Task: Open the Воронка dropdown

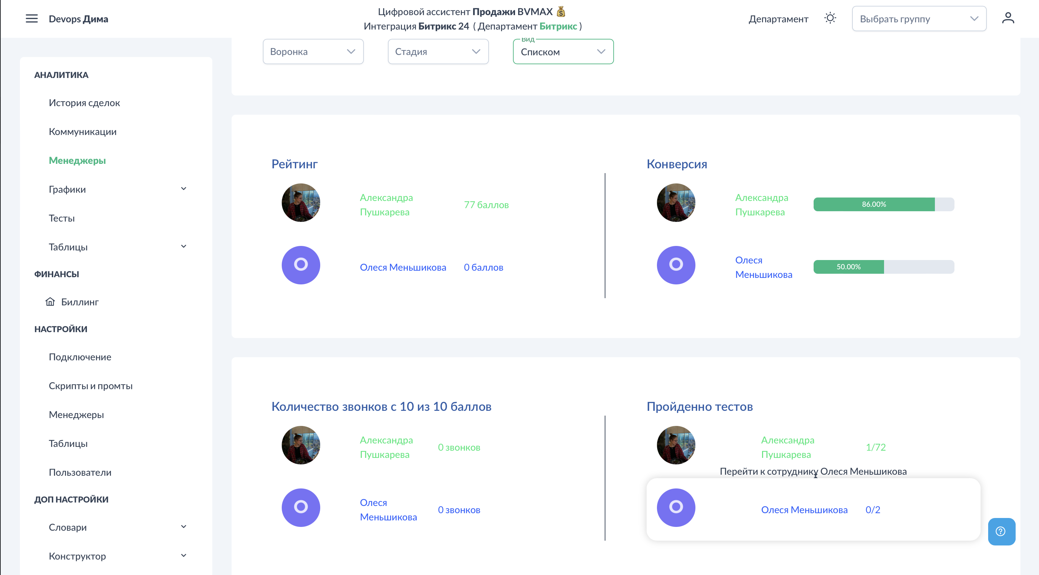Action: 313,52
